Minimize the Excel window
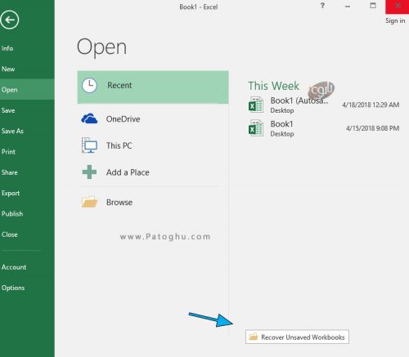Image resolution: width=409 pixels, height=357 pixels. 348,7
